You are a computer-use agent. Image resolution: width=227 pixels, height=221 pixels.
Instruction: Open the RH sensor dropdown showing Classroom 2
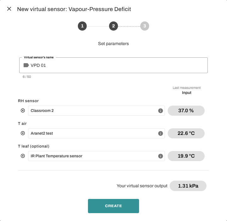point(93,111)
